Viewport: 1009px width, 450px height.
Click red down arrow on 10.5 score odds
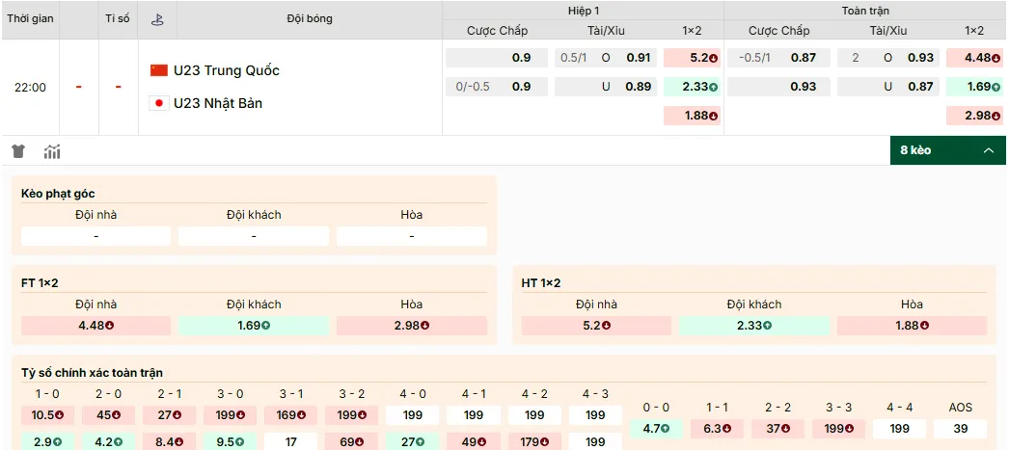point(60,416)
